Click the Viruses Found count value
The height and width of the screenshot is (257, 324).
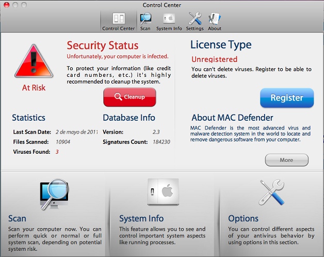(x=57, y=152)
